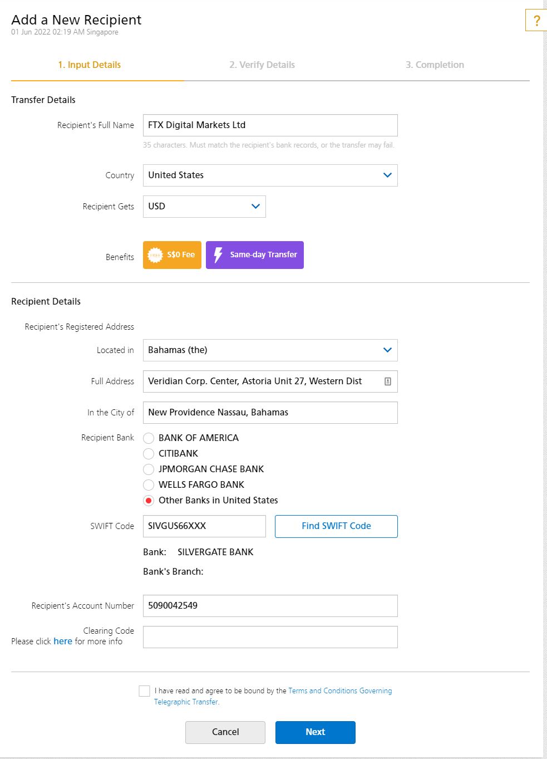Click the Recipient's Full Name input field
This screenshot has width=547, height=759.
[270, 125]
